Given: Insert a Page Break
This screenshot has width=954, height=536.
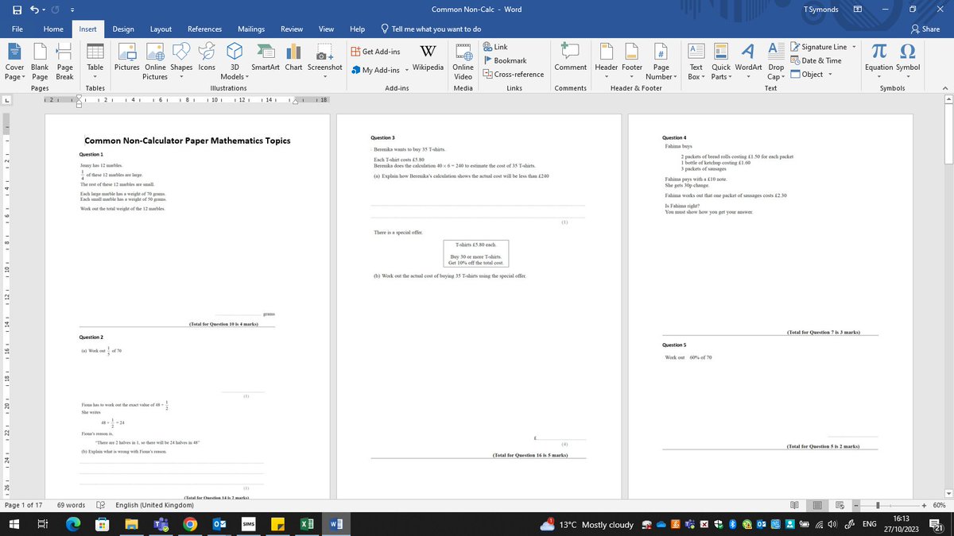Looking at the screenshot, I should pyautogui.click(x=64, y=62).
